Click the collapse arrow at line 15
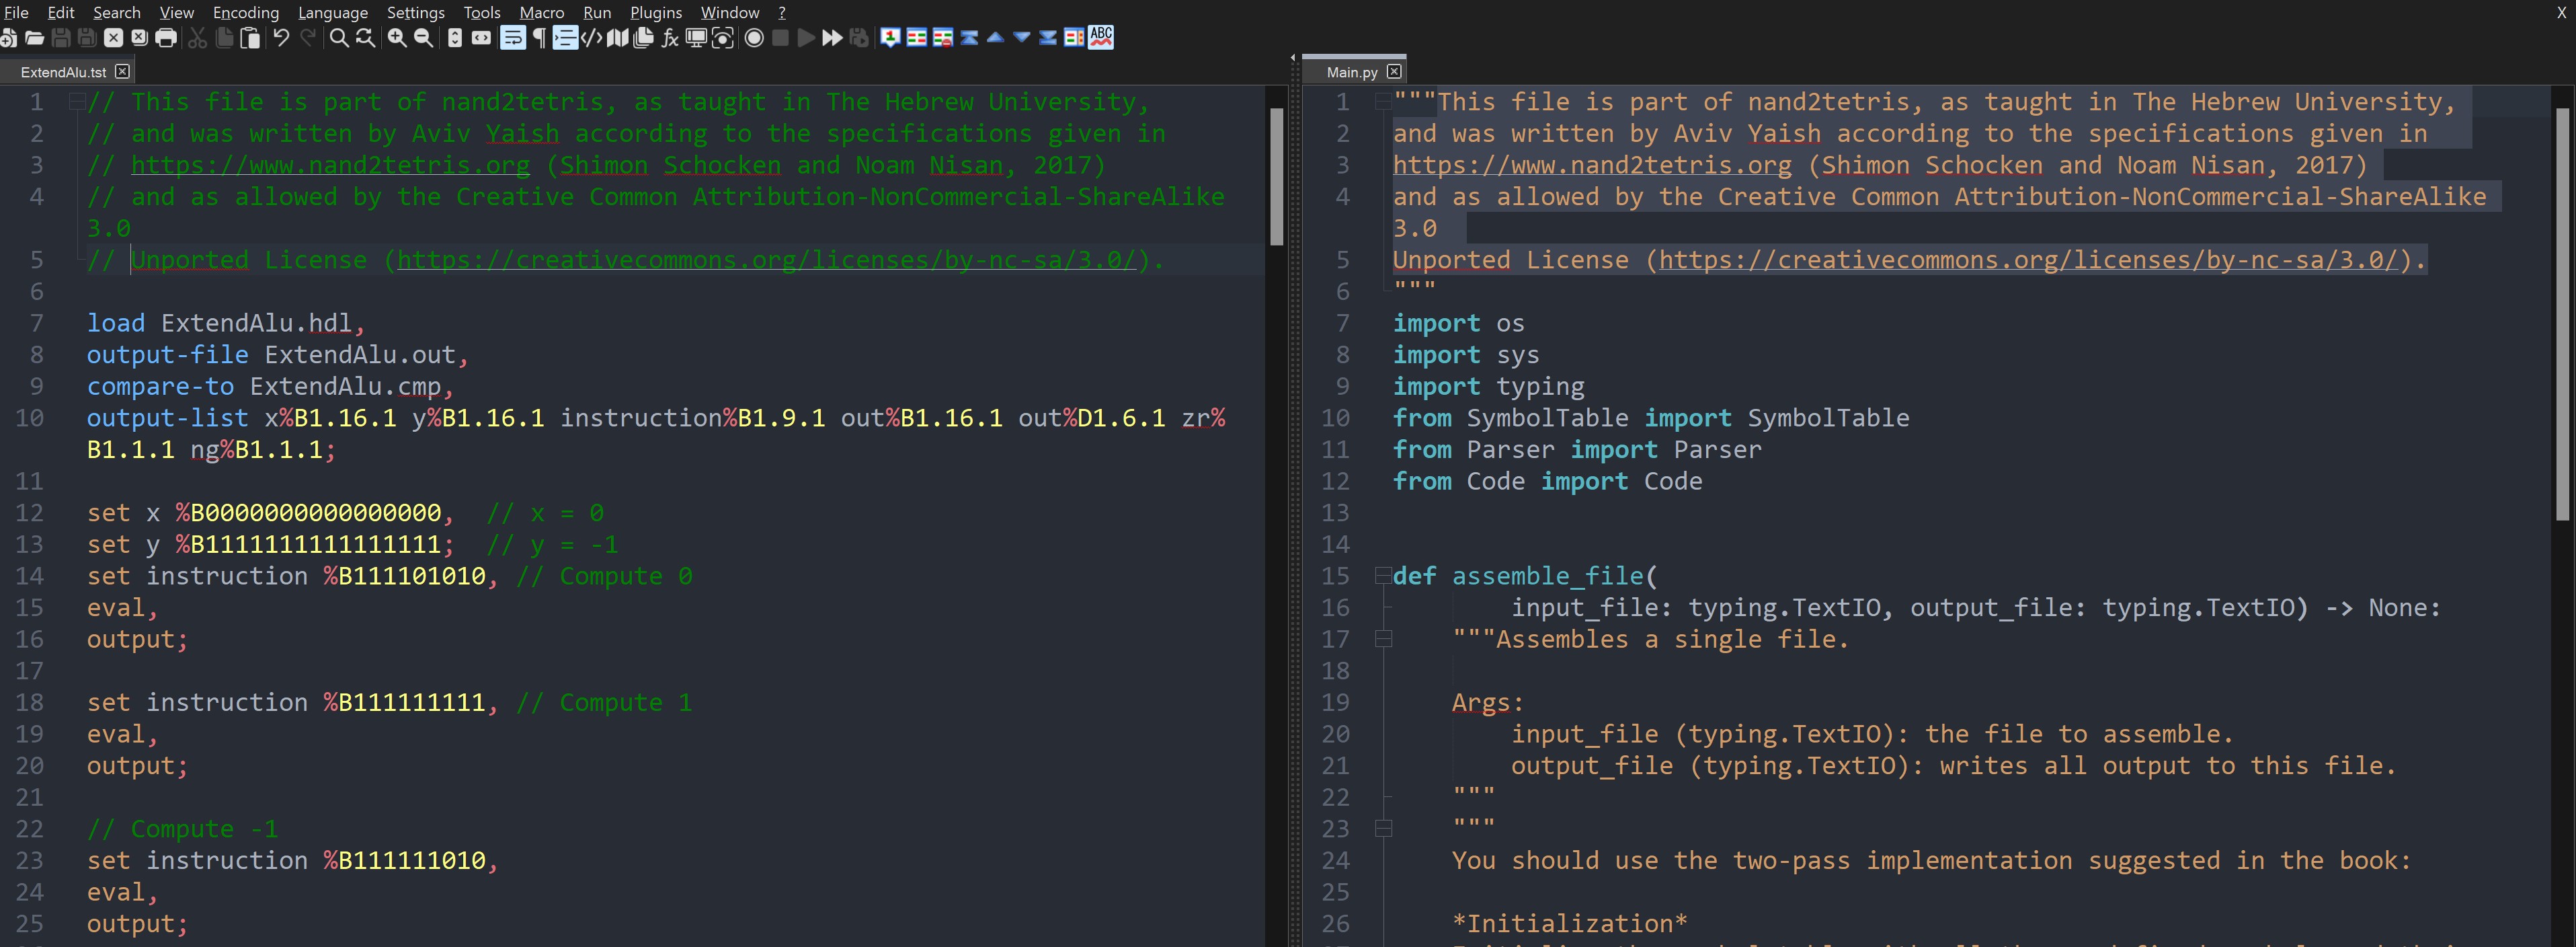Screen dimensions: 2576x947 point(1378,576)
